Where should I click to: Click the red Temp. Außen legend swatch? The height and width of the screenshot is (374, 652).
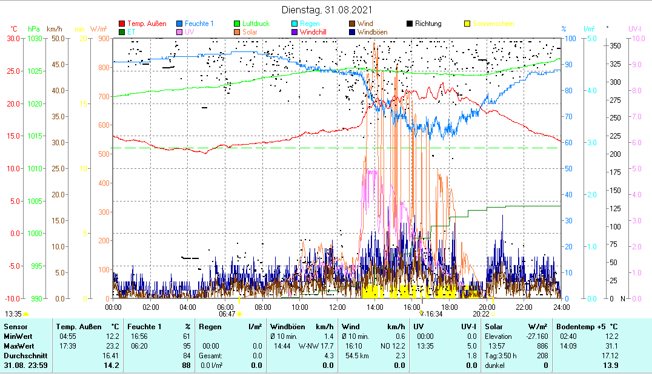[x=122, y=24]
